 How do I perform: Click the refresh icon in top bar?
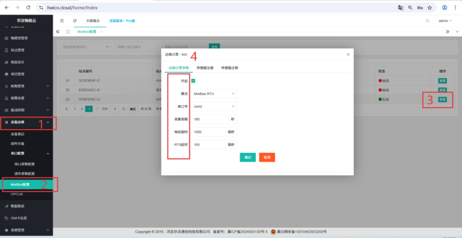pos(75,21)
